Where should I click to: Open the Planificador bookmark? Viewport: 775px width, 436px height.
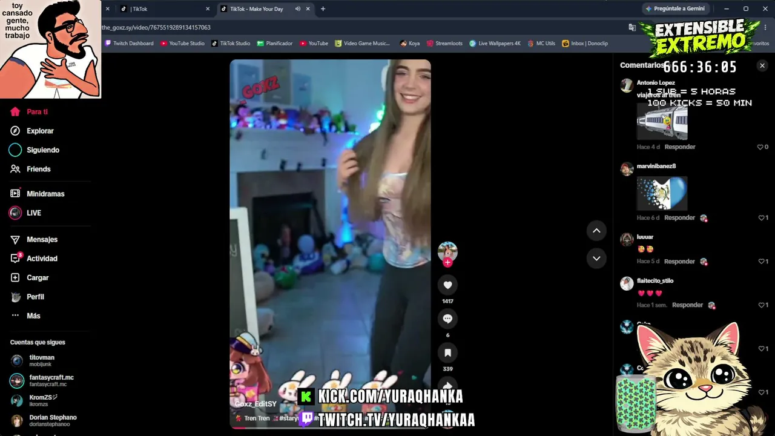click(275, 44)
